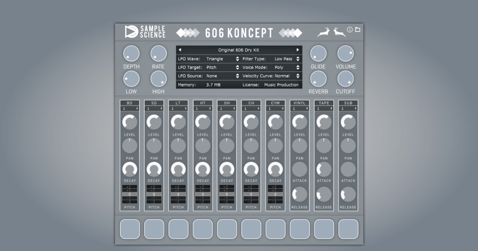Open the BD channel output selector
The image size is (478, 251).
tap(130, 108)
